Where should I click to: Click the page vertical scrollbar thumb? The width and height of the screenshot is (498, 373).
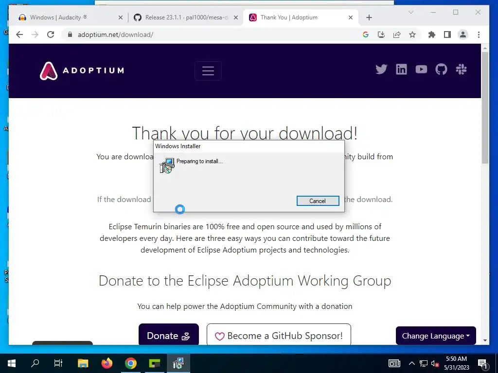coord(485,108)
